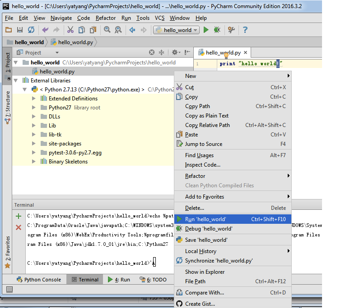This screenshot has width=341, height=308.
Task: Click the Open folder toolbar icon
Action: pos(9,30)
